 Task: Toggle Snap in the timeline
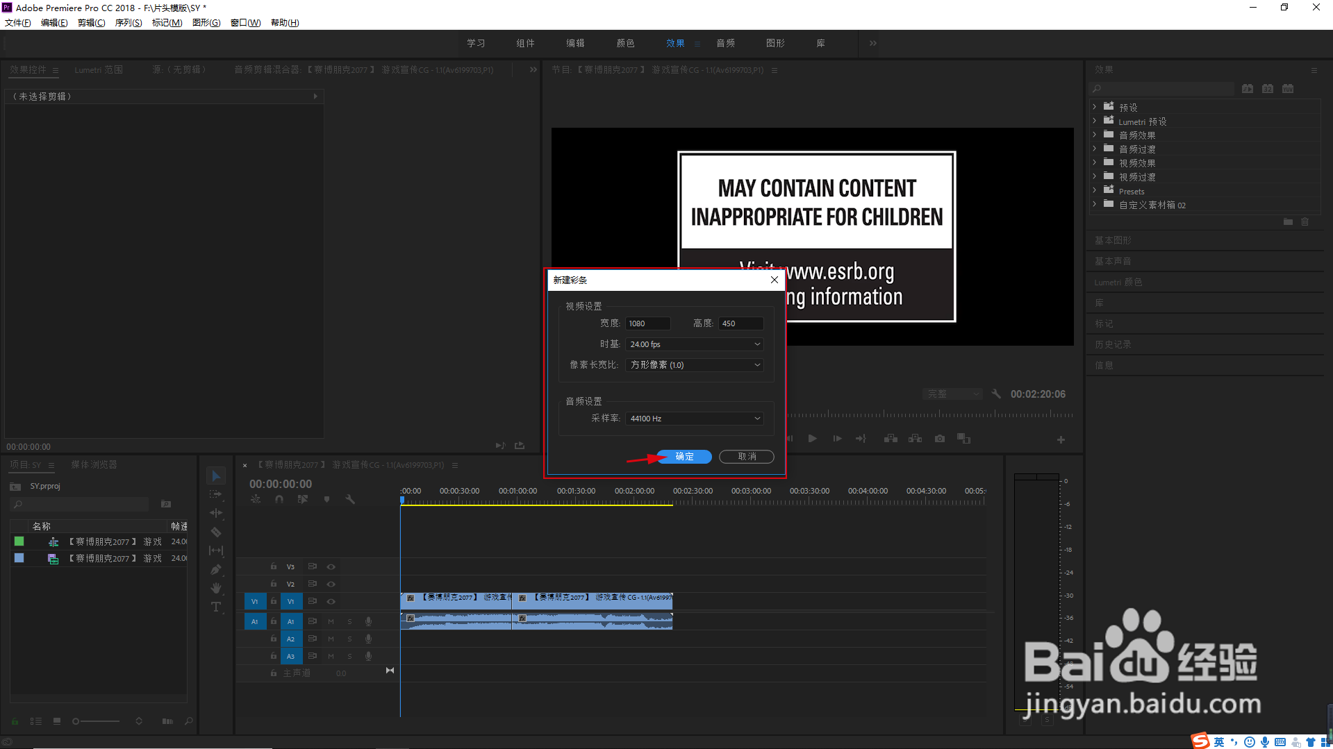(279, 499)
